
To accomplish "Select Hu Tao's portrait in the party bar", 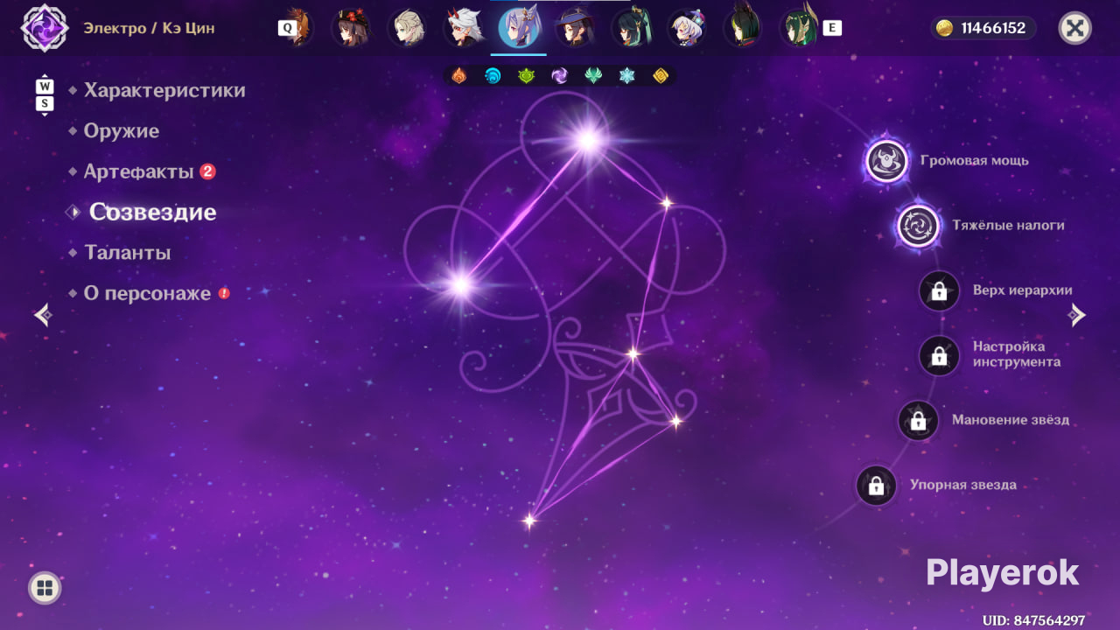I will [x=351, y=28].
